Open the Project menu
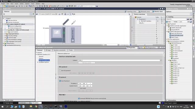The height and width of the screenshot is (109, 195). [x=3, y=4]
